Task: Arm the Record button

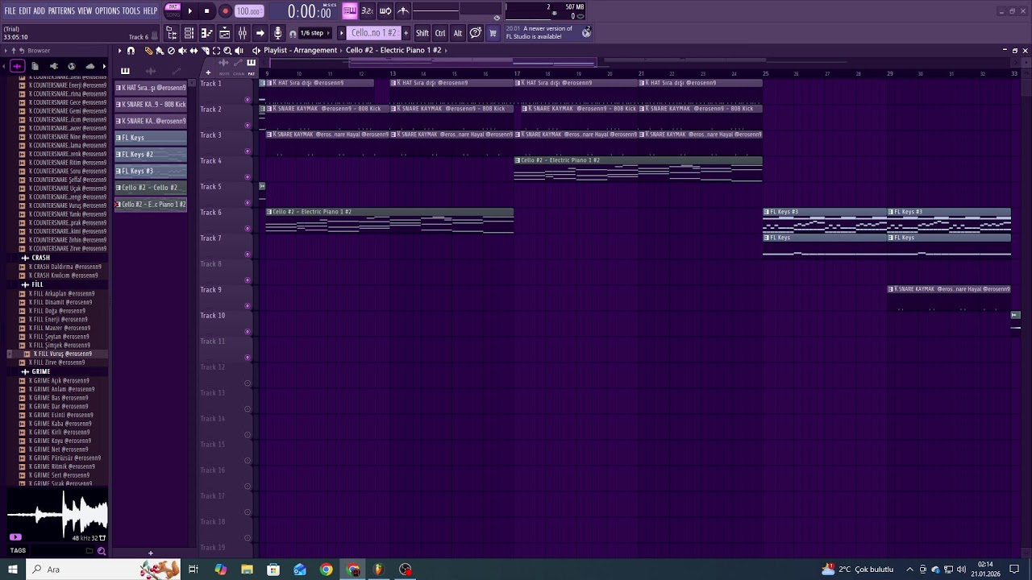Action: [x=225, y=11]
